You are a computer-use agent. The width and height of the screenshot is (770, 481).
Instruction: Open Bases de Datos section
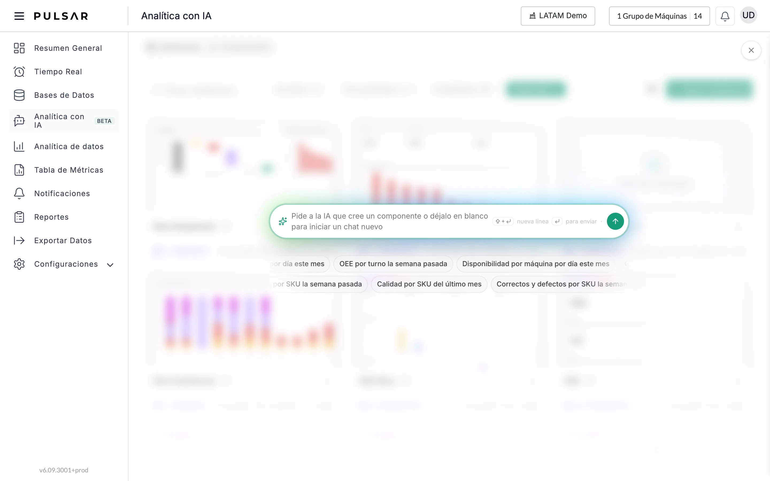click(64, 95)
